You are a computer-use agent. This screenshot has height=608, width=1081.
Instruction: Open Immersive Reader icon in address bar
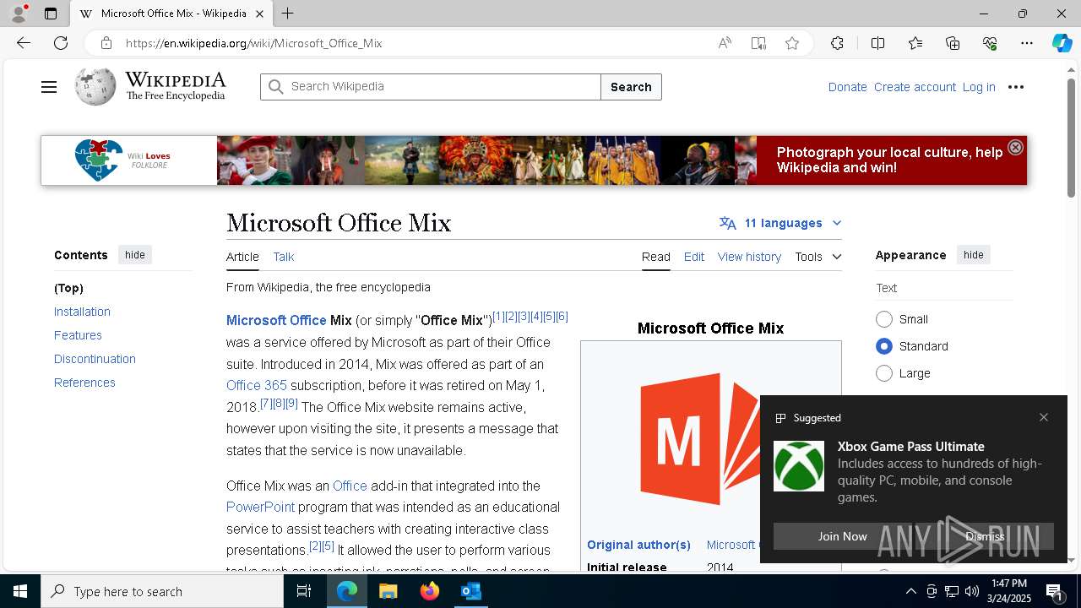[x=758, y=43]
